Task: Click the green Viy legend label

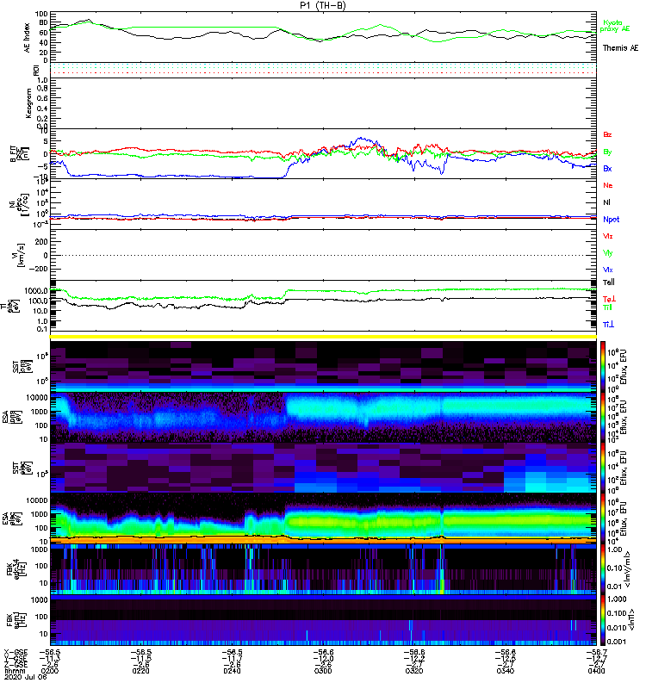Action: pyautogui.click(x=607, y=253)
